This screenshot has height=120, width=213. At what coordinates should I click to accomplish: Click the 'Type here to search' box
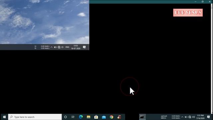pos(35,117)
